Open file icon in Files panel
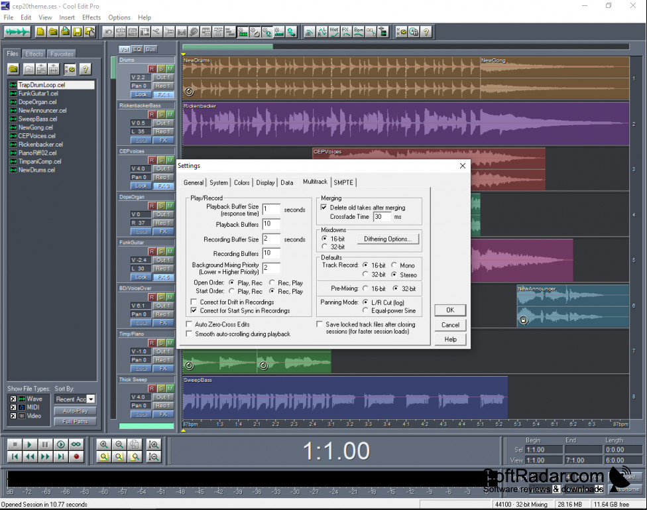Screen dimensions: 647x510 14,70
